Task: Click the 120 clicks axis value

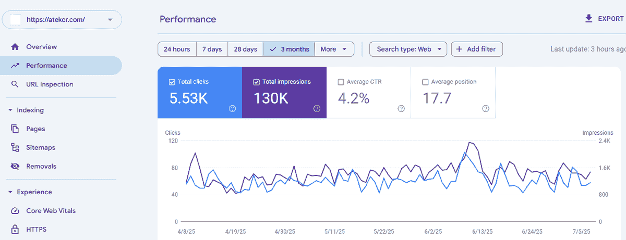Action: tap(173, 141)
